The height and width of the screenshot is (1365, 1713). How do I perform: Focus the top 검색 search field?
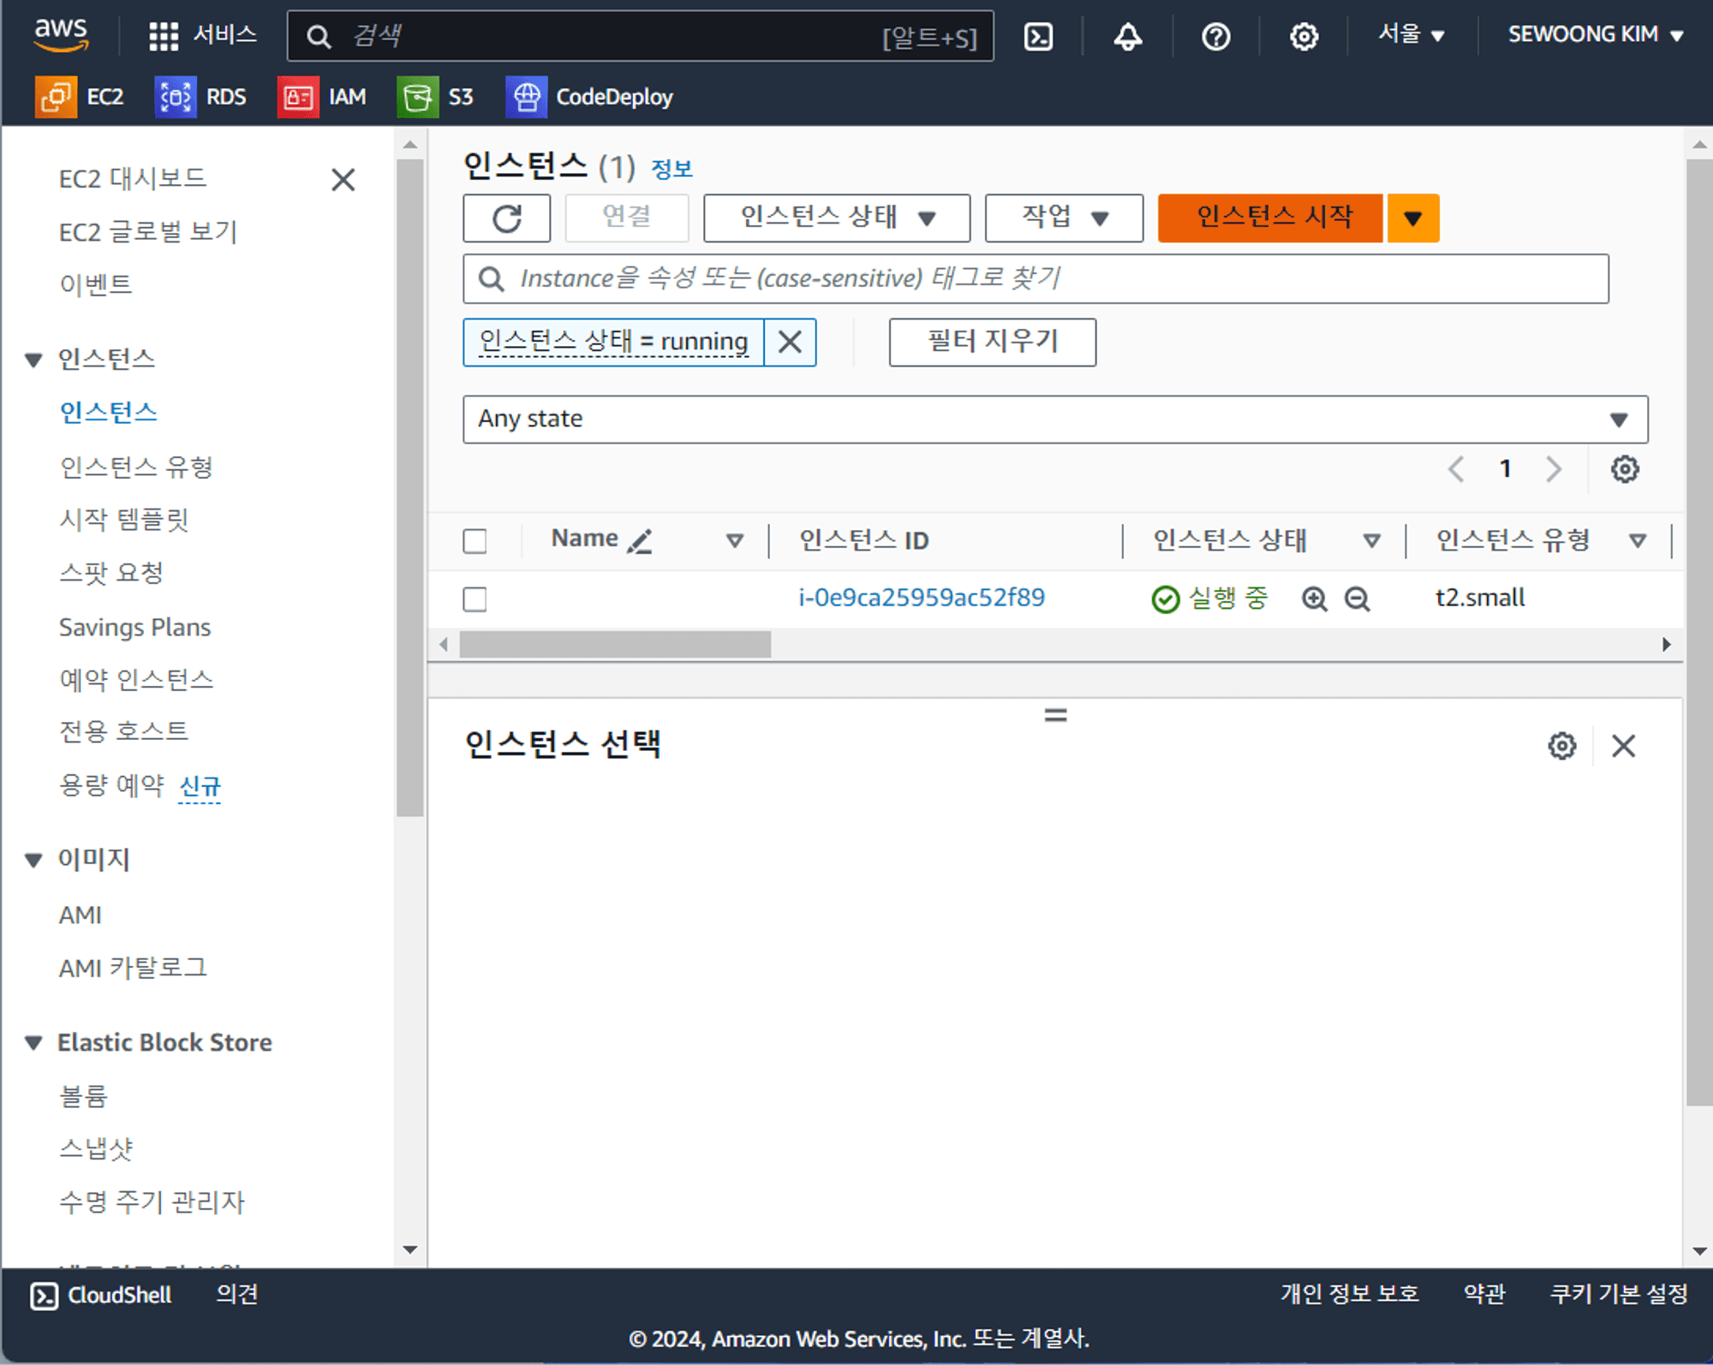coord(641,36)
